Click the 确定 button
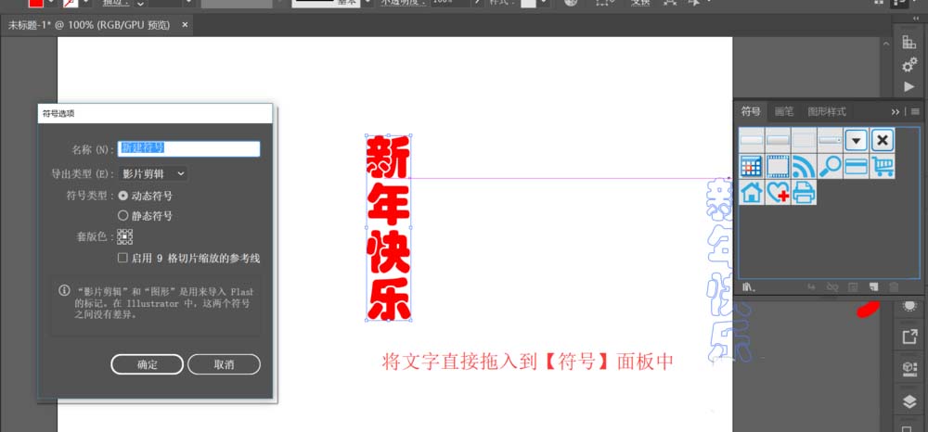This screenshot has width=928, height=432. tap(147, 364)
